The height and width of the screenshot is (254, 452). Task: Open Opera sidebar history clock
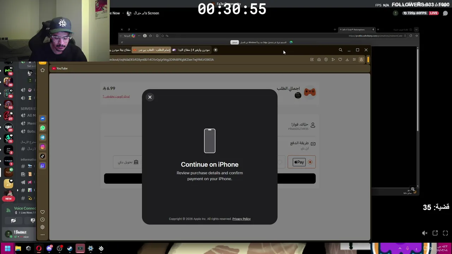42,220
